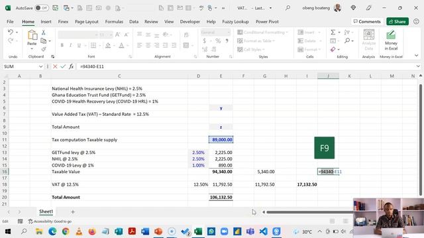
Task: Switch to the Data tab
Action: [x=134, y=22]
